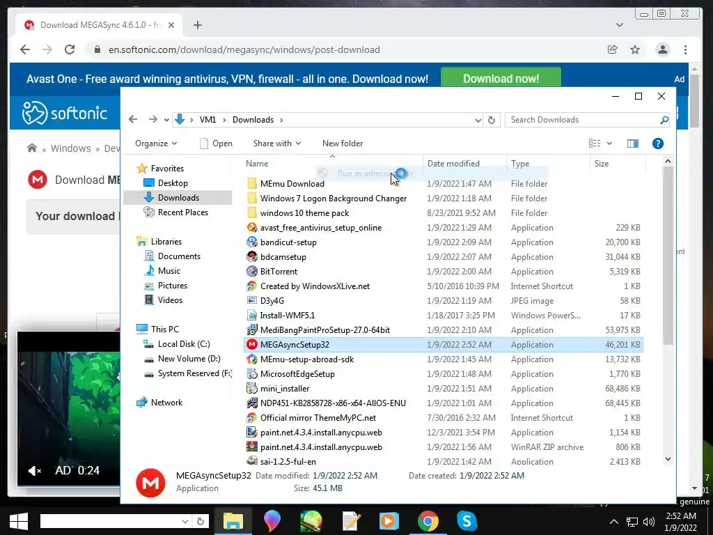Viewport: 713px width, 535px height.
Task: Open Skype from taskbar
Action: point(467,521)
